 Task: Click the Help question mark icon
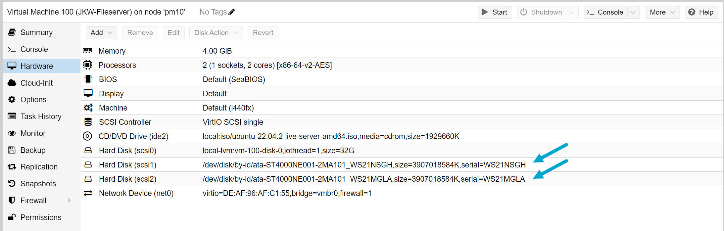pos(692,12)
